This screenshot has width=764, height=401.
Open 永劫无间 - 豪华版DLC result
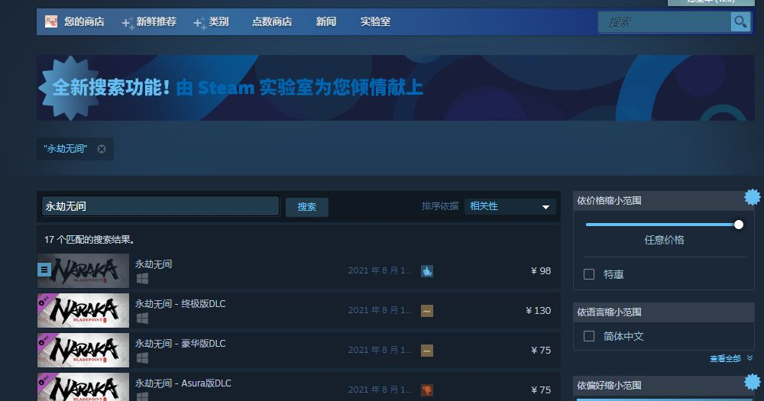[x=299, y=351]
